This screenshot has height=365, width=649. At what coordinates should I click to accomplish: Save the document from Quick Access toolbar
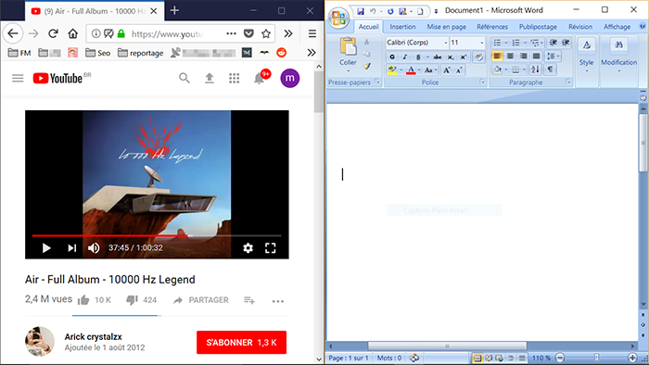361,11
